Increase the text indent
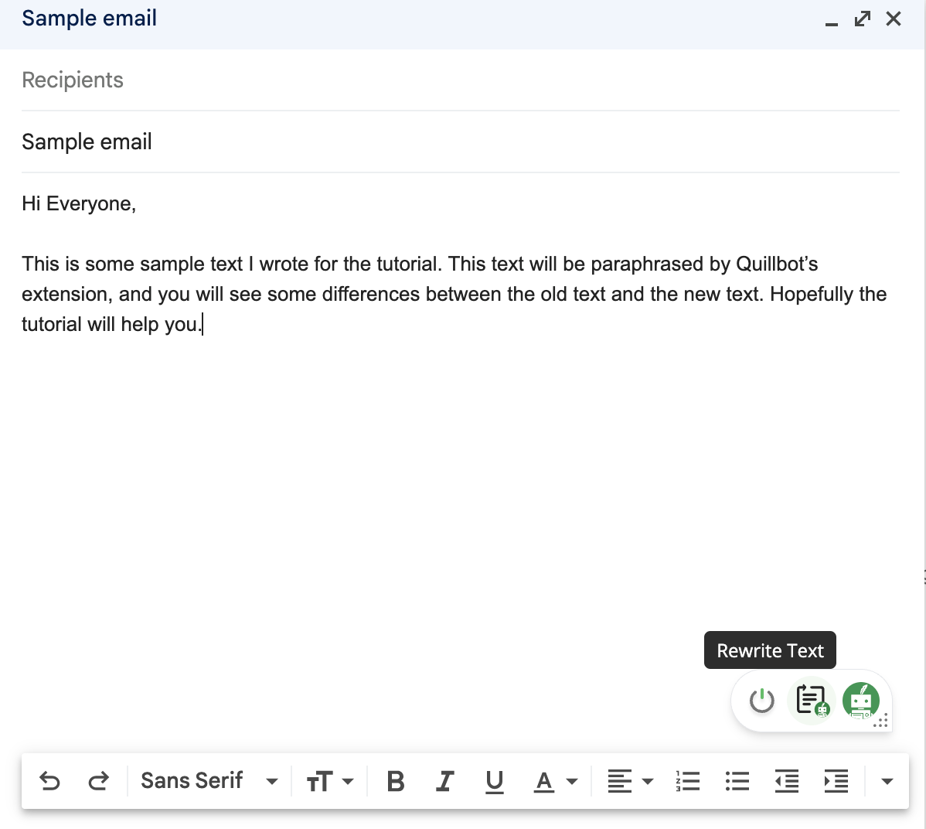 (836, 781)
